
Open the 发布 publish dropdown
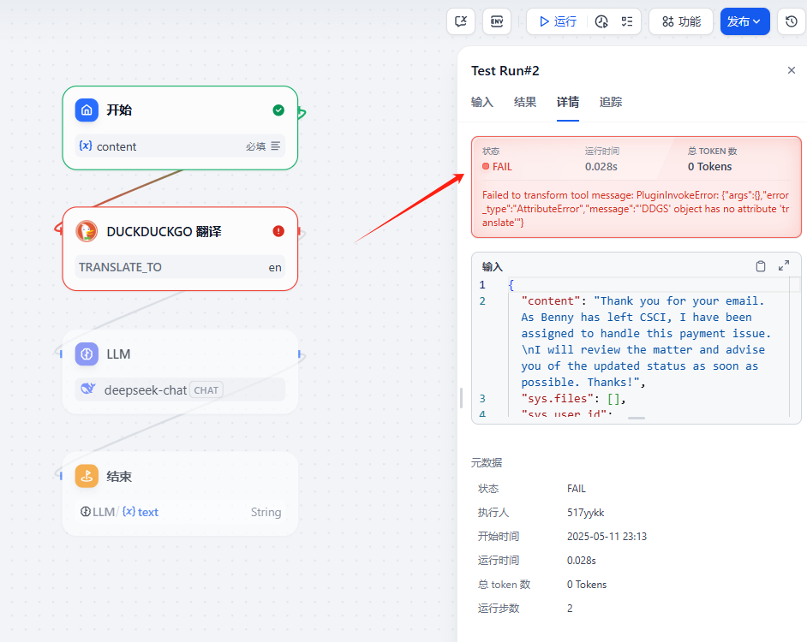point(744,21)
